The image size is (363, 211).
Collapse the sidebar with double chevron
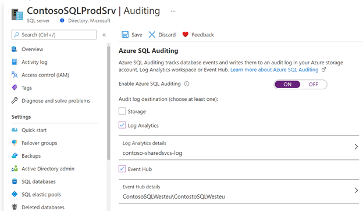click(x=104, y=35)
